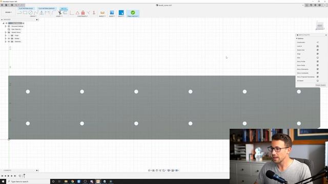Expand Document Settings in browser tree

point(6,26)
